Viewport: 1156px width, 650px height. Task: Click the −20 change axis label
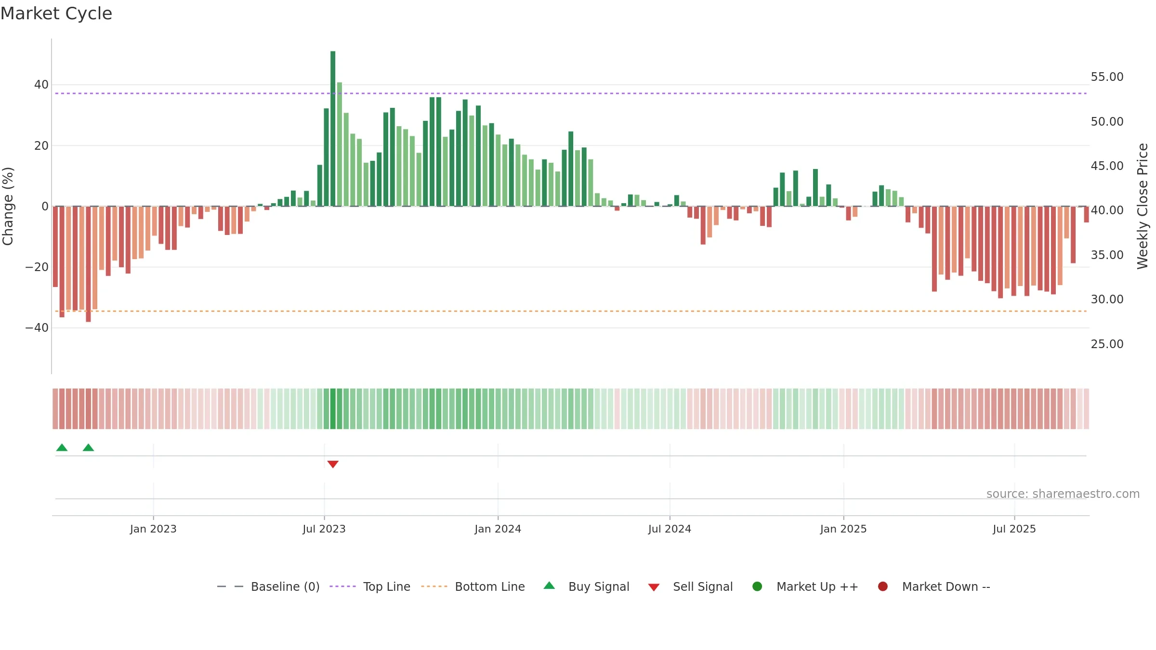[37, 267]
